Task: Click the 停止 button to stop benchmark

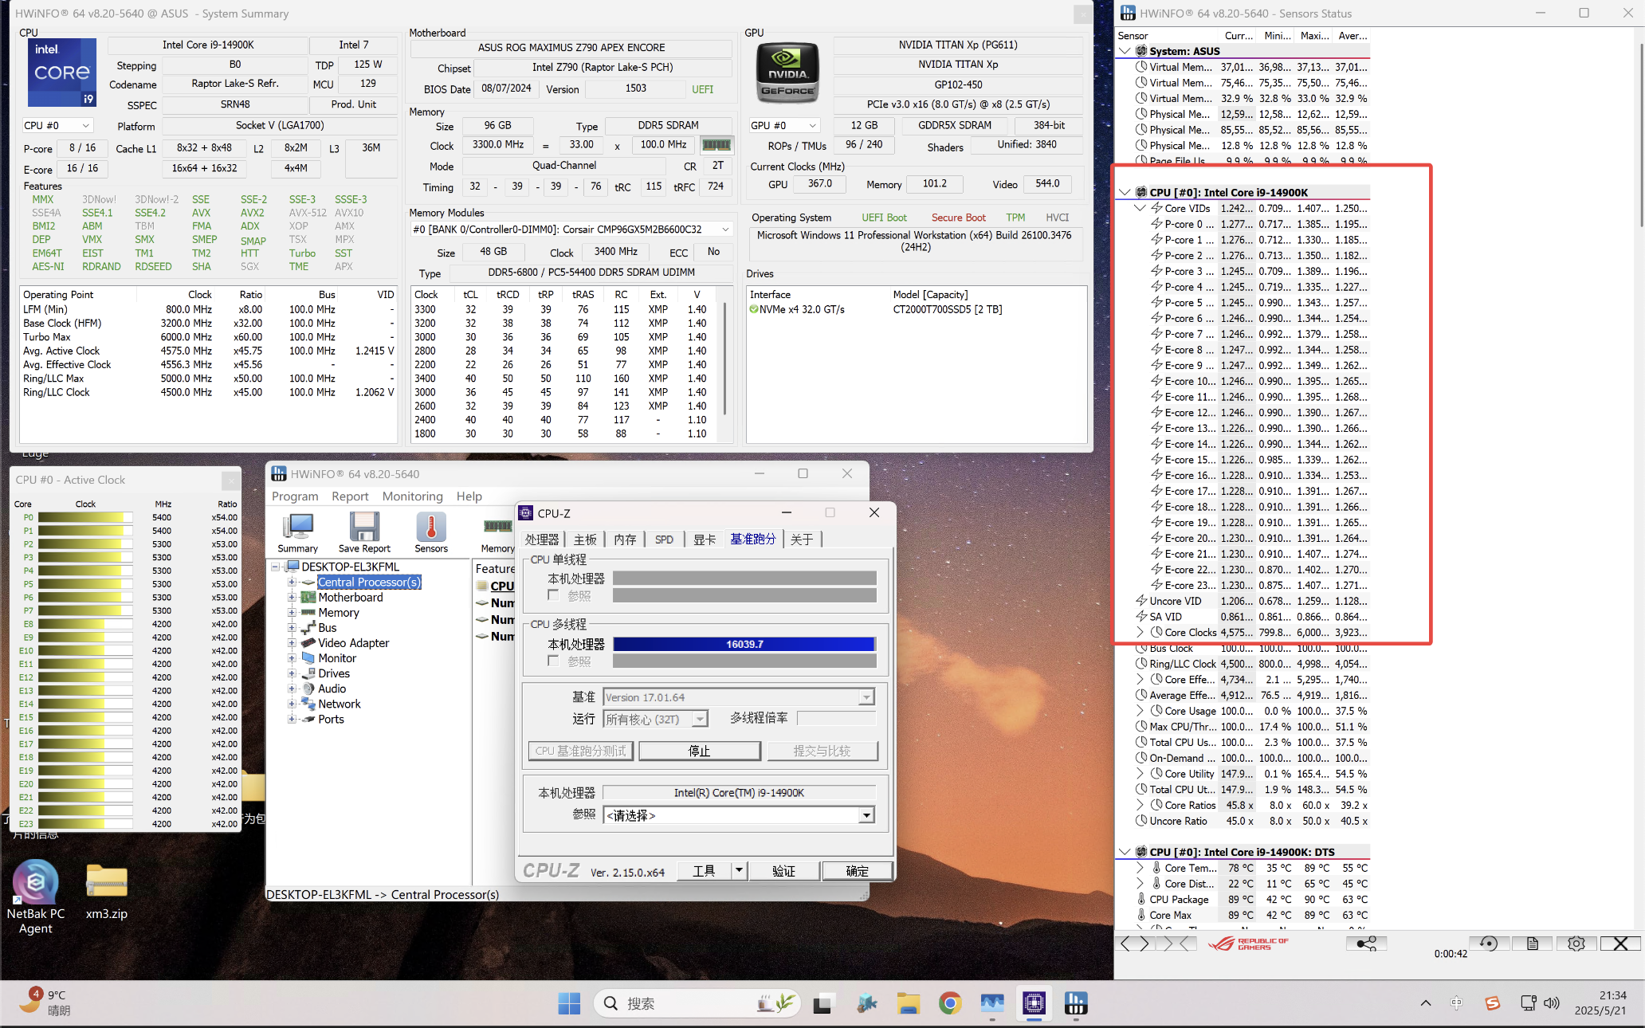Action: tap(699, 751)
